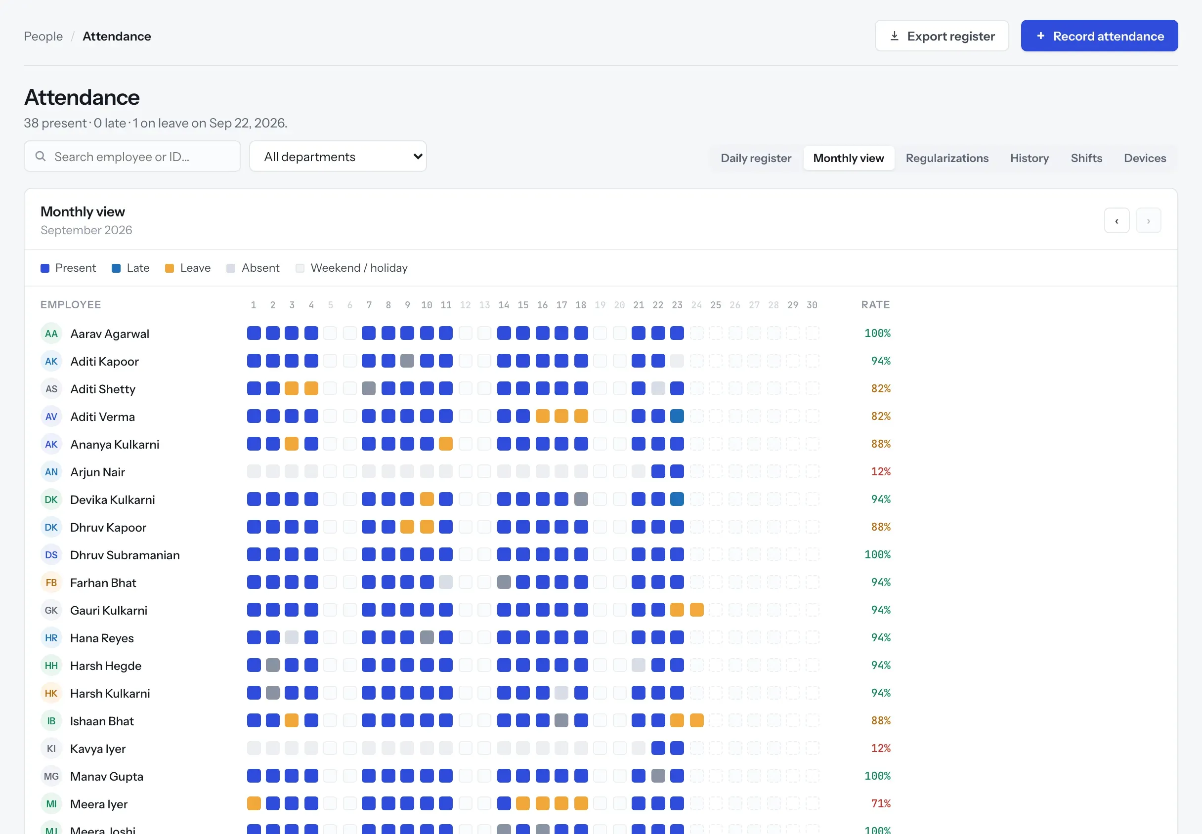The height and width of the screenshot is (834, 1202).
Task: Click the EMPLOYEE column header
Action: [x=71, y=305]
